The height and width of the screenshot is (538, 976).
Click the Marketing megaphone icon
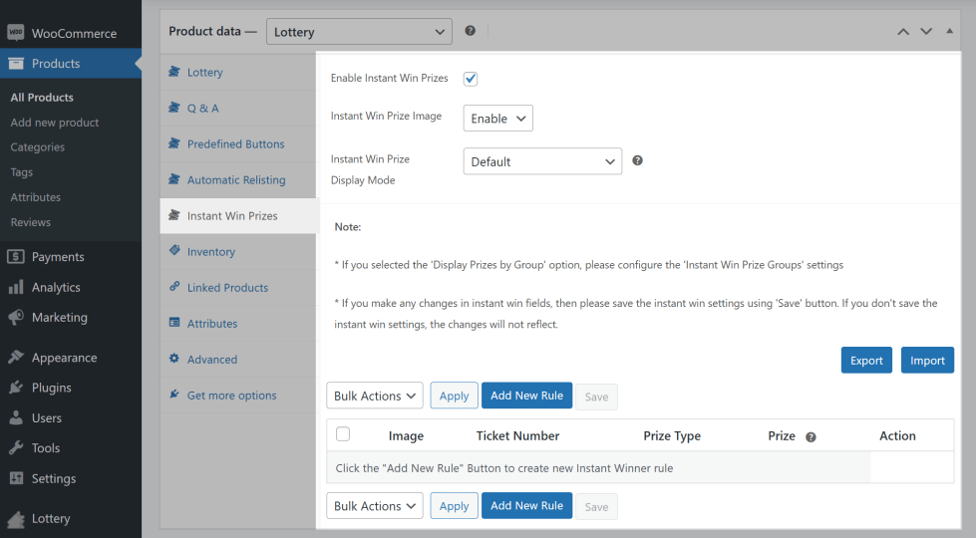click(x=16, y=318)
